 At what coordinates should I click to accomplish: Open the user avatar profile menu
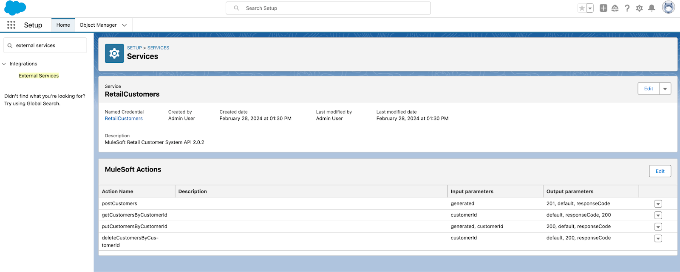click(x=669, y=8)
